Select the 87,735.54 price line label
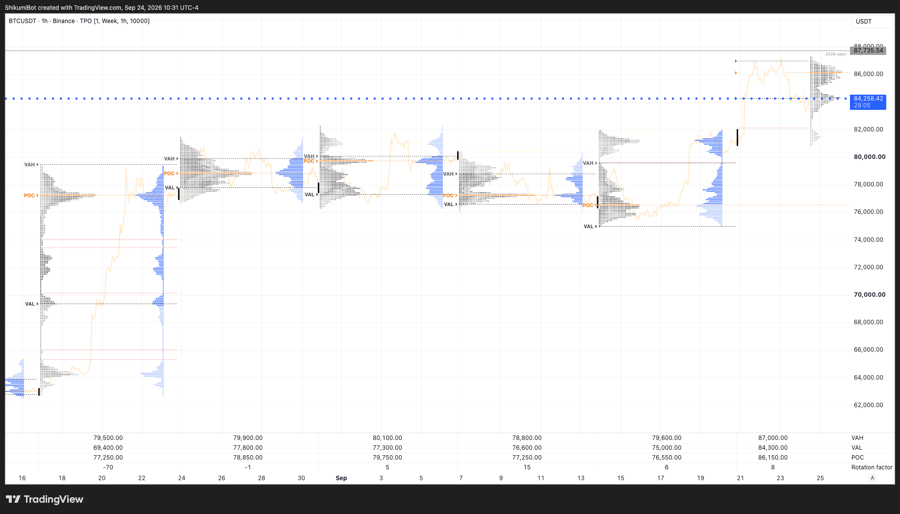 pos(868,51)
